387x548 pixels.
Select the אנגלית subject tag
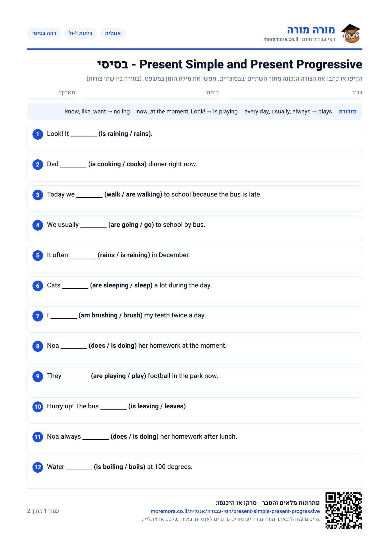[113, 33]
